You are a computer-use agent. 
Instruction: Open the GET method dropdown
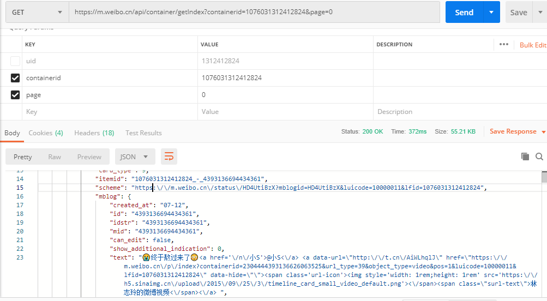coord(37,12)
